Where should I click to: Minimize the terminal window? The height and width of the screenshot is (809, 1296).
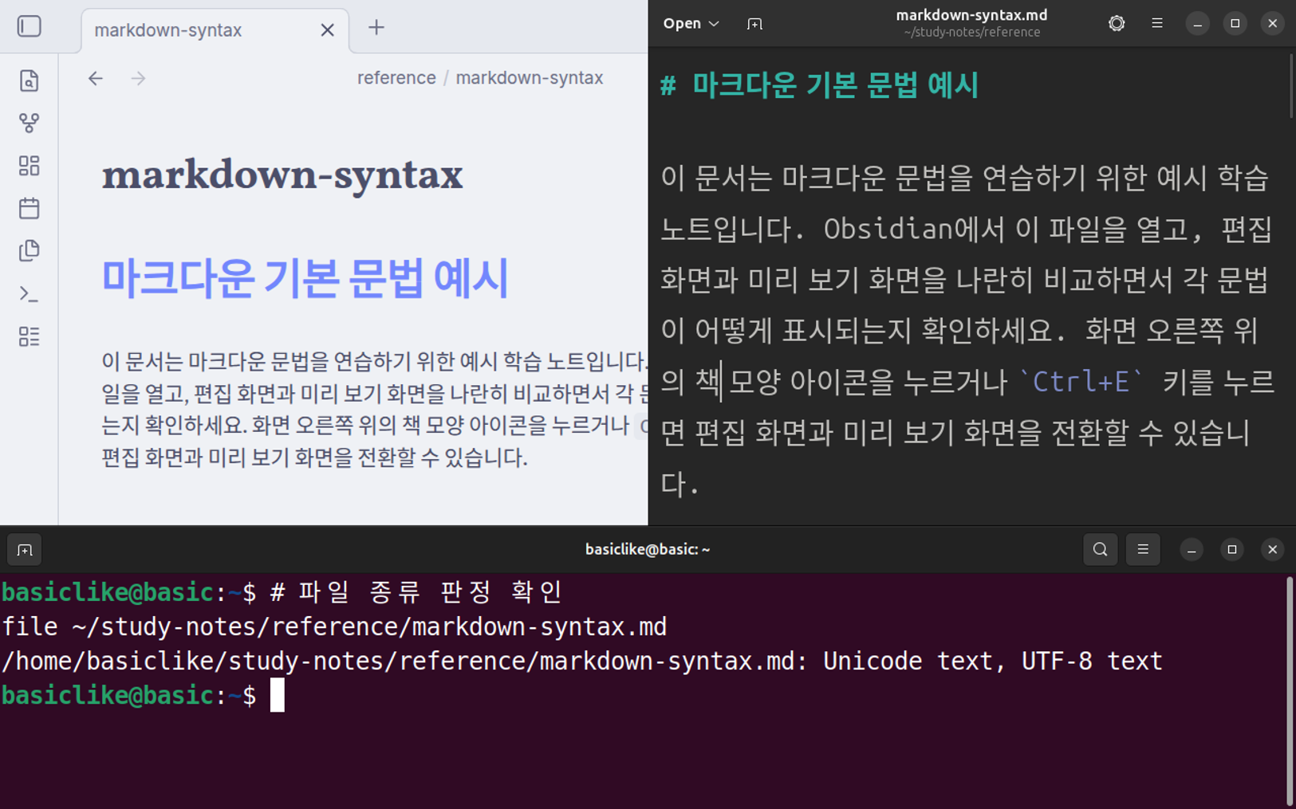(x=1192, y=550)
